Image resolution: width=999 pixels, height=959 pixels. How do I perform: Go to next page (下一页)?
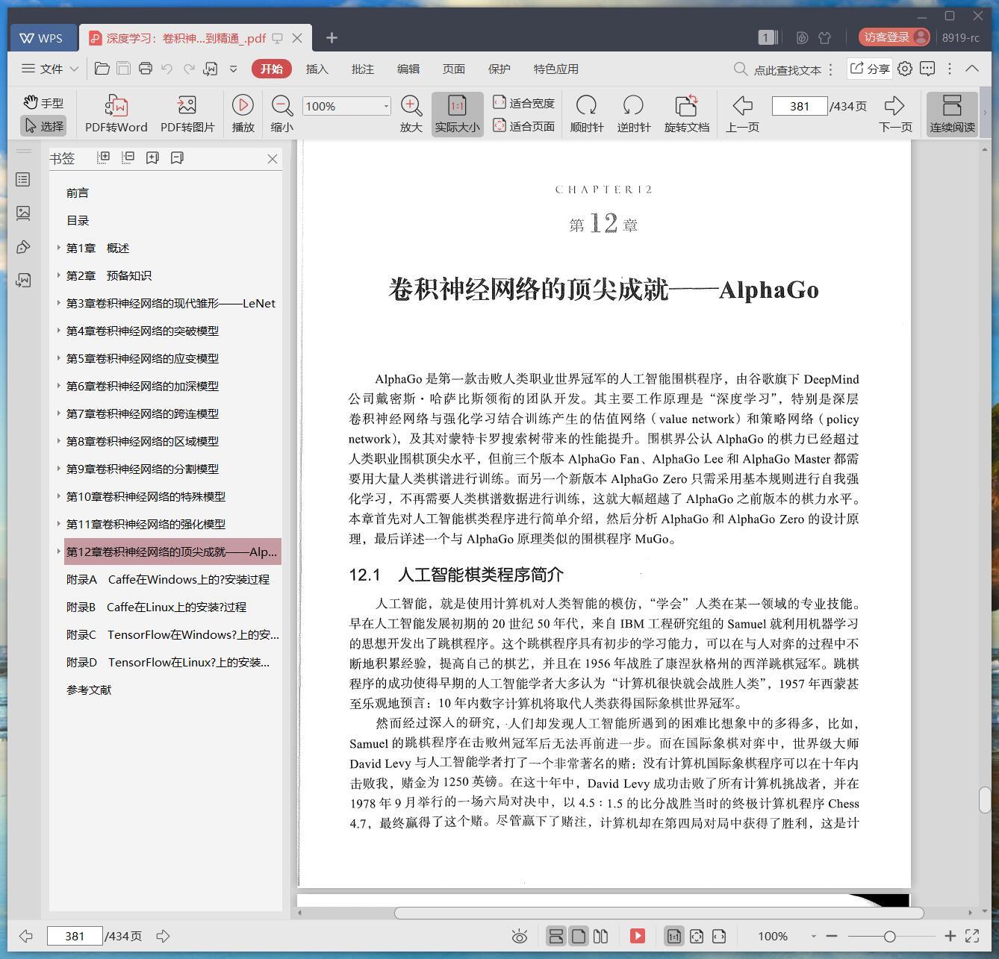point(895,113)
